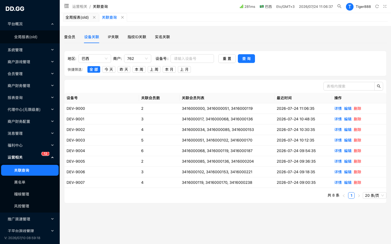Select the 昨天 quick filter
This screenshot has height=244, width=391.
pos(124,69)
